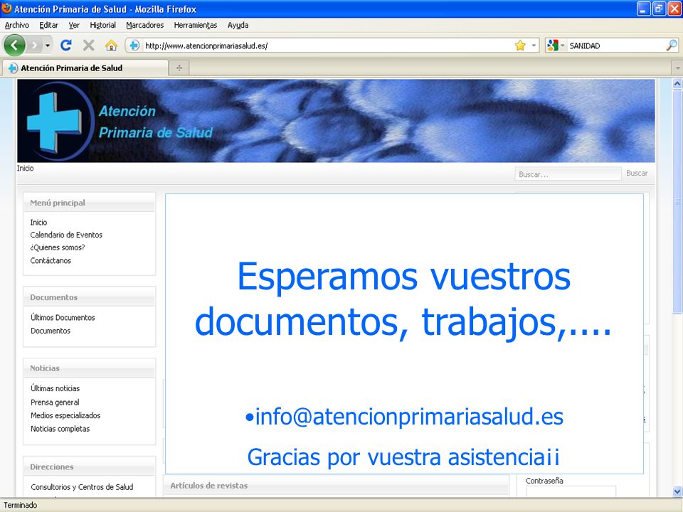Go back with the green Back arrow
This screenshot has width=683, height=512.
[14, 45]
